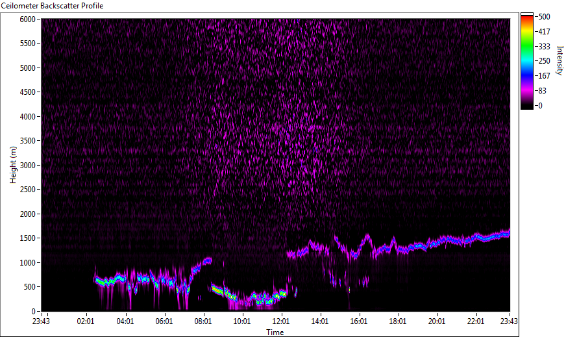Click the 4500 height axis tick label
566x337 pixels.
(x=27, y=92)
